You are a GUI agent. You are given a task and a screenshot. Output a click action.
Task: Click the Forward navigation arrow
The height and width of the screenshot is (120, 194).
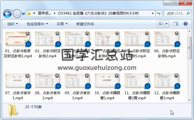tap(17, 13)
